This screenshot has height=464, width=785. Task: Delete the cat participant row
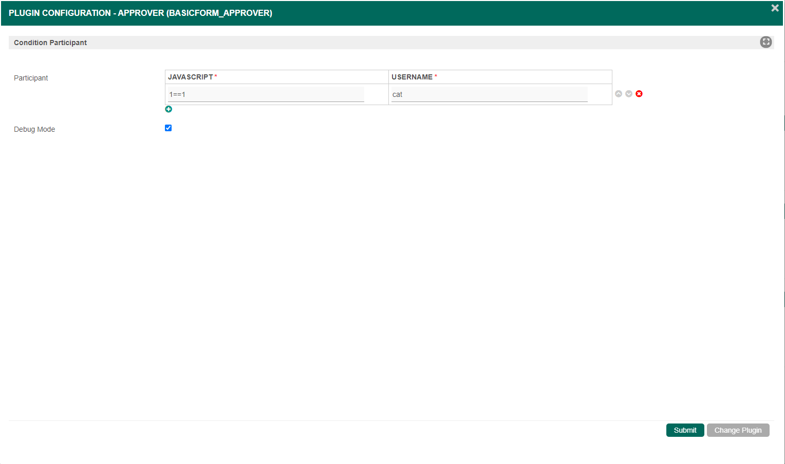point(639,94)
